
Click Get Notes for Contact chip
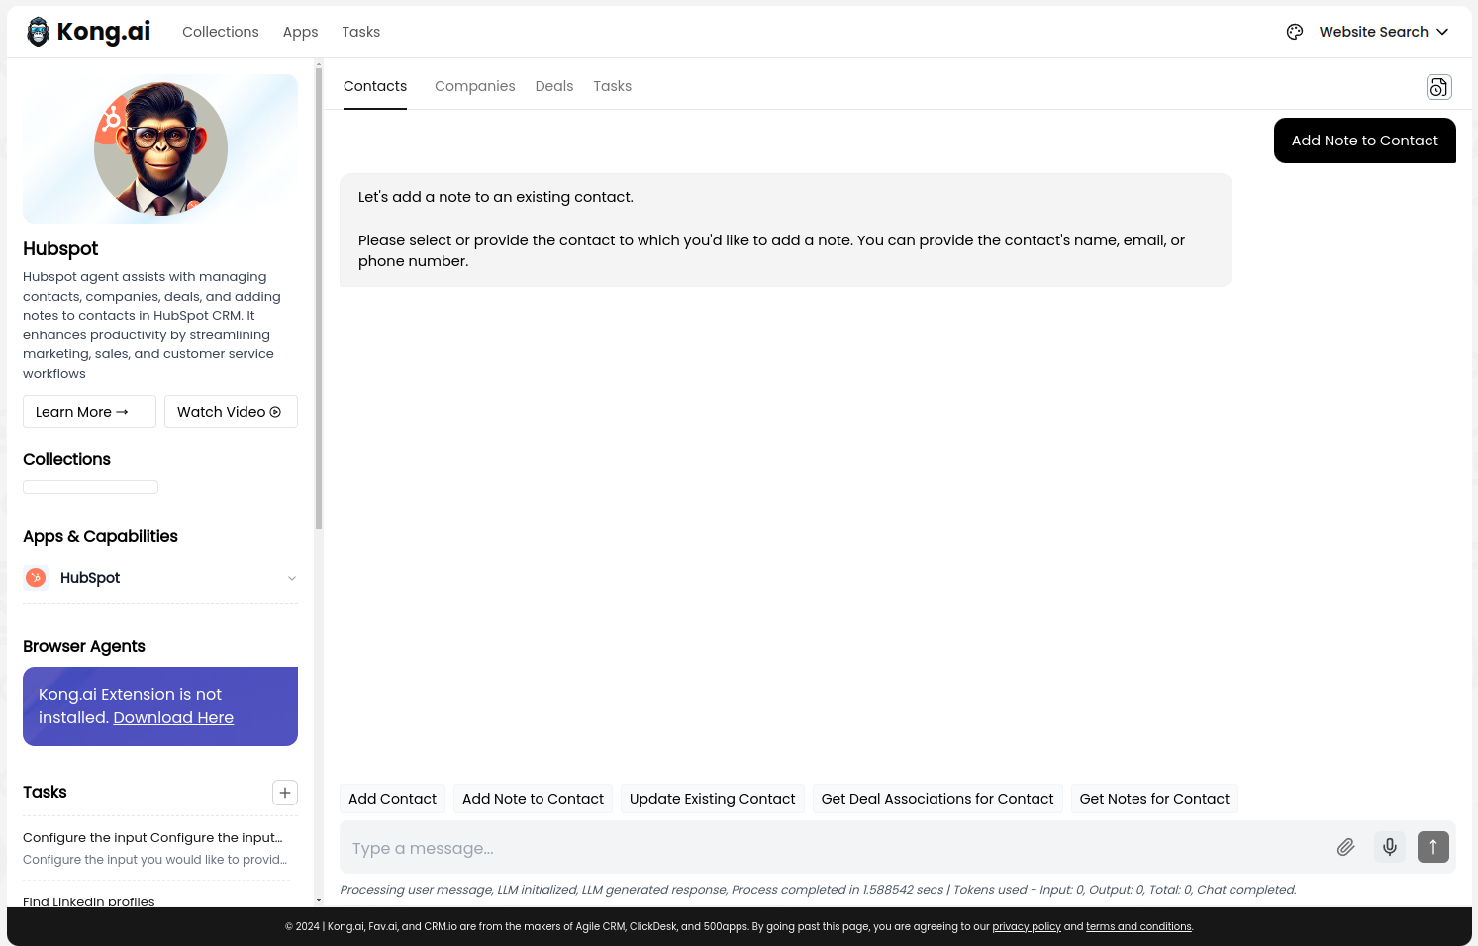1154,799
